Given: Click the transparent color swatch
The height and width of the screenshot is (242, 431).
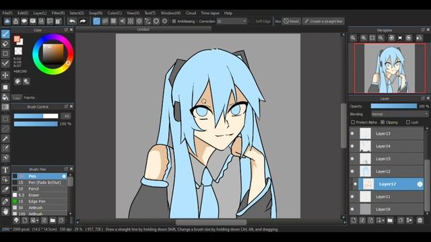Looking at the screenshot, I should (x=18, y=51).
